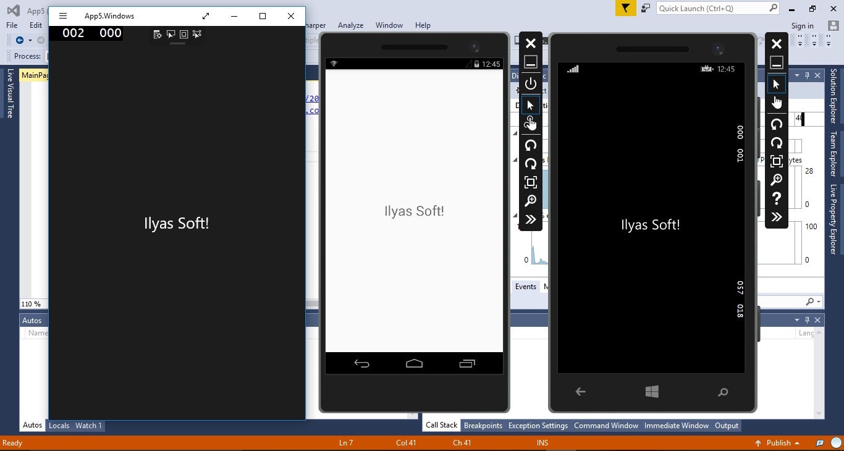844x451 pixels.
Task: Click the Select Element icon in App5.Windows toolbar
Action: tap(171, 35)
